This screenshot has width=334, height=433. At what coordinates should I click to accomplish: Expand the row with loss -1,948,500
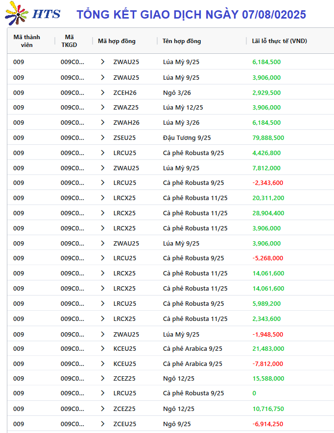102,335
